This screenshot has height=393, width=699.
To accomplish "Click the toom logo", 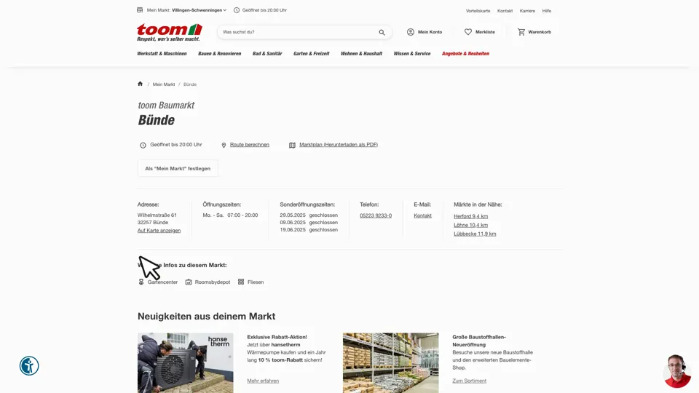I will [x=170, y=33].
